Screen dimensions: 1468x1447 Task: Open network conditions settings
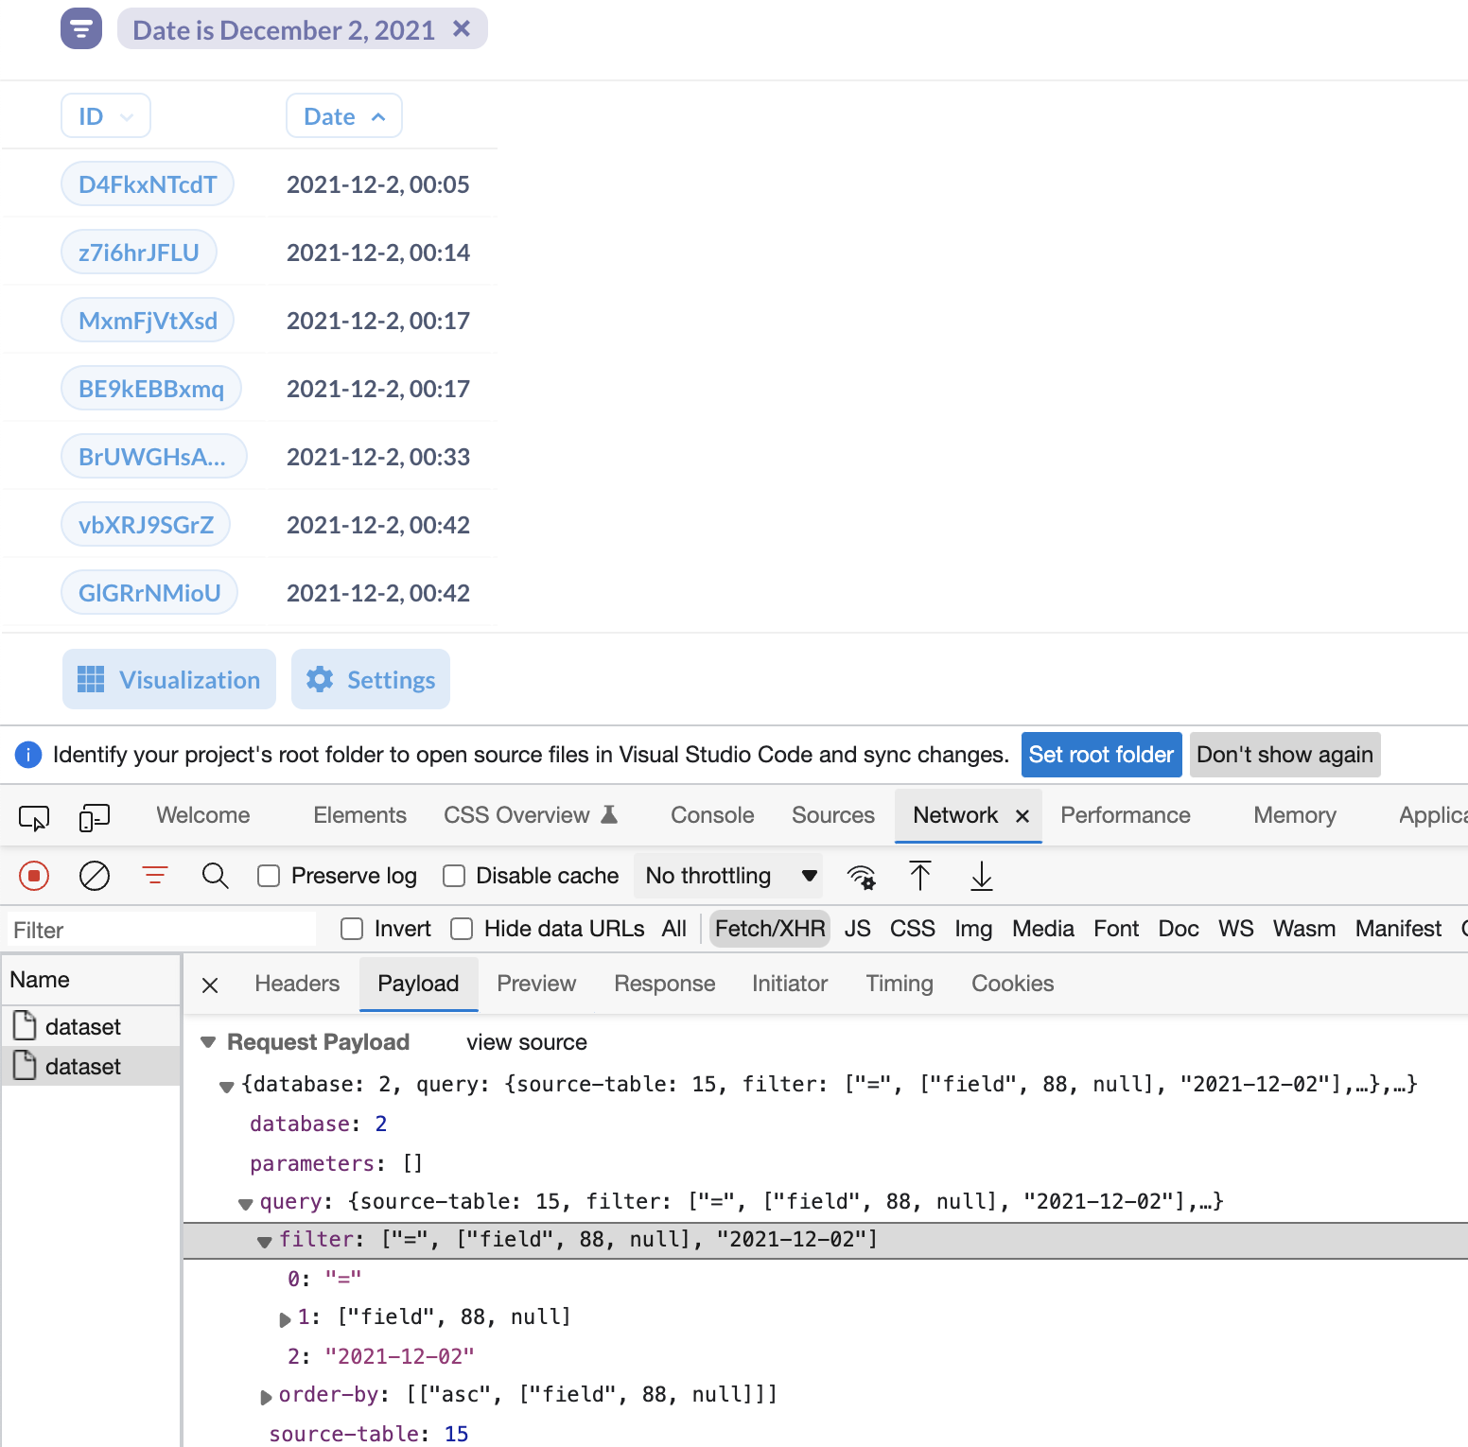[862, 876]
